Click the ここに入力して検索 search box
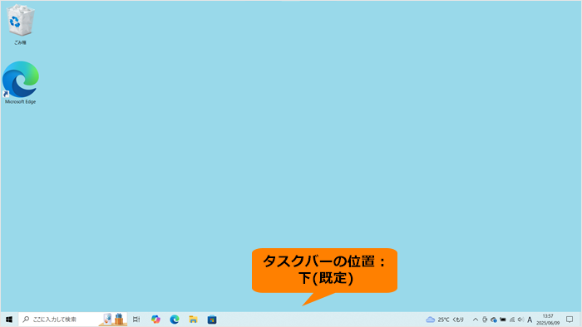Image resolution: width=582 pixels, height=327 pixels. [73, 320]
